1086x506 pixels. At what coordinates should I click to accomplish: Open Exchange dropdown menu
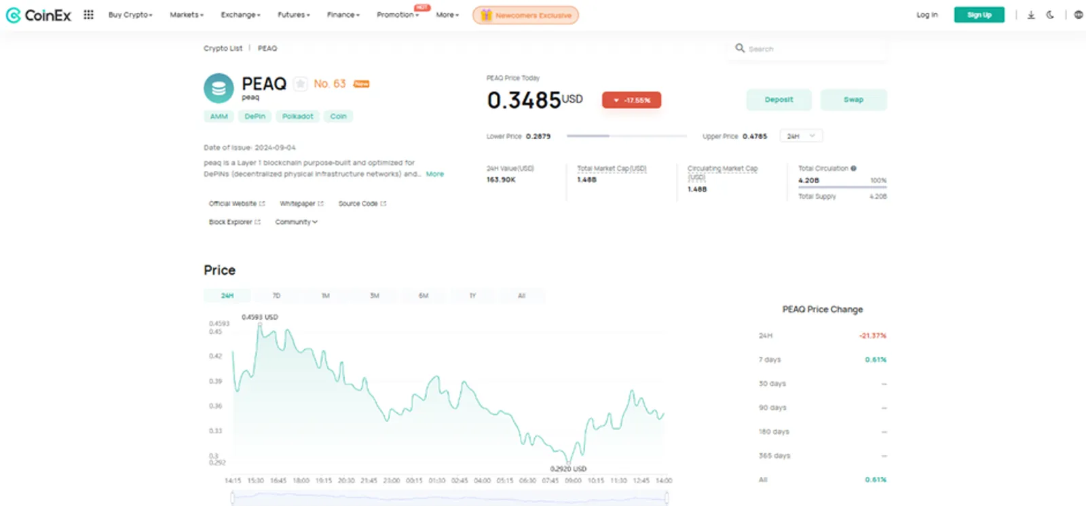click(x=240, y=15)
